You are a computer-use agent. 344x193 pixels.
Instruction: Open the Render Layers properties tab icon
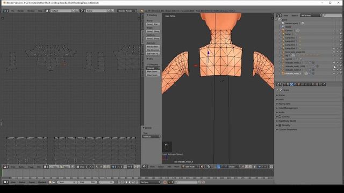[288, 84]
